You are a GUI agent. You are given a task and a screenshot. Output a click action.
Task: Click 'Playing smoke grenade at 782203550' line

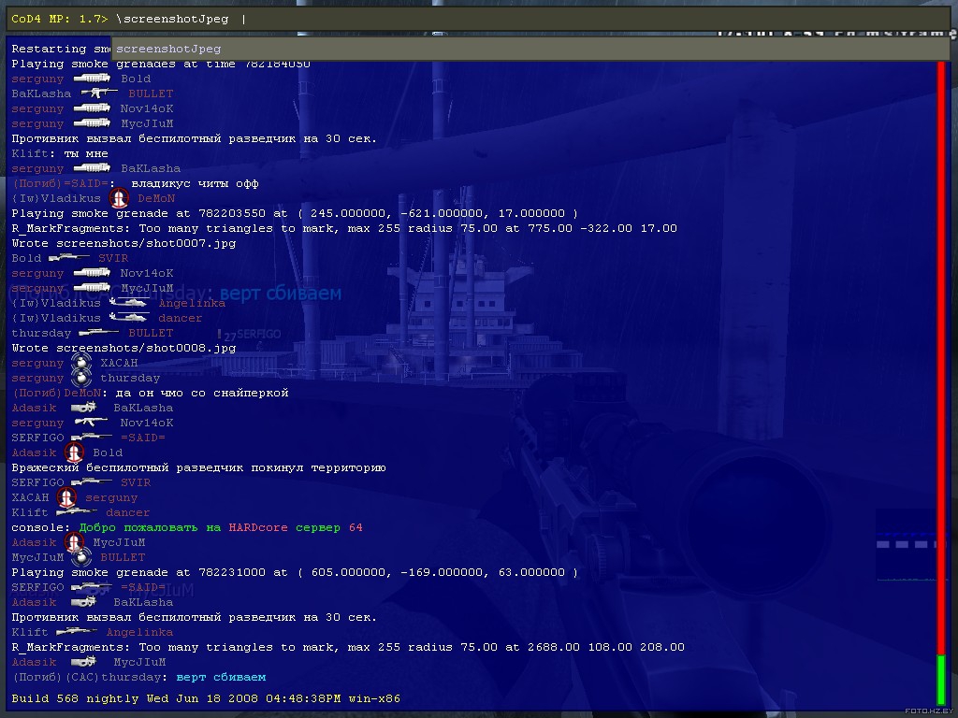[x=295, y=213]
